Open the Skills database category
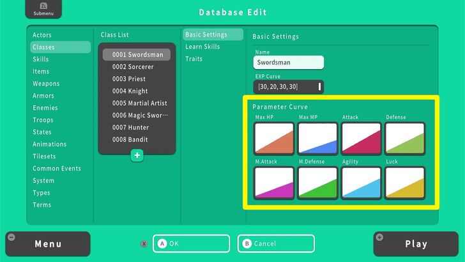 click(41, 59)
